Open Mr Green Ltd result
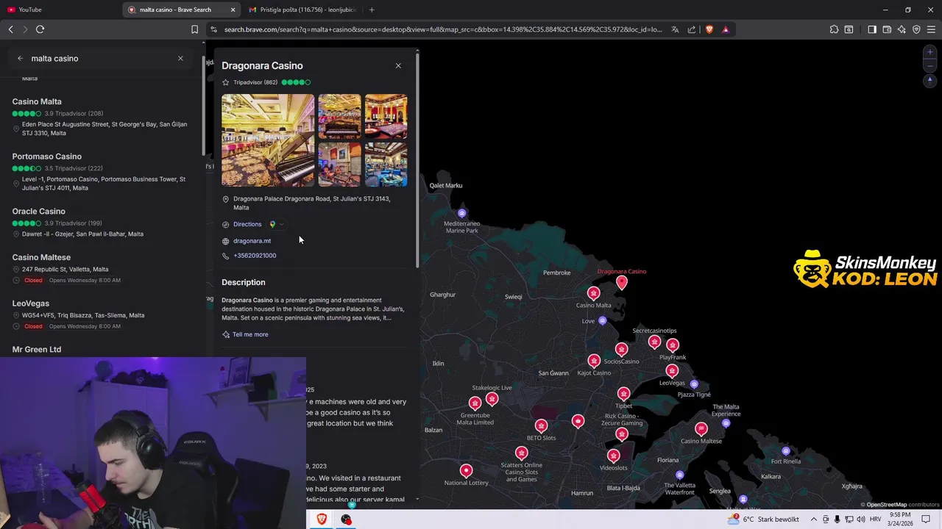This screenshot has width=942, height=529. (x=37, y=349)
